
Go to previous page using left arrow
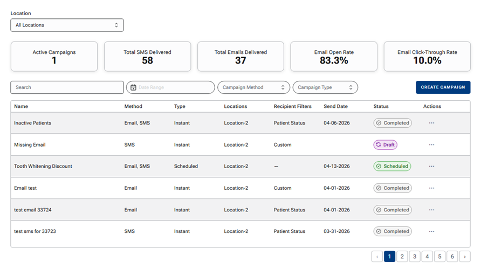pos(377,257)
